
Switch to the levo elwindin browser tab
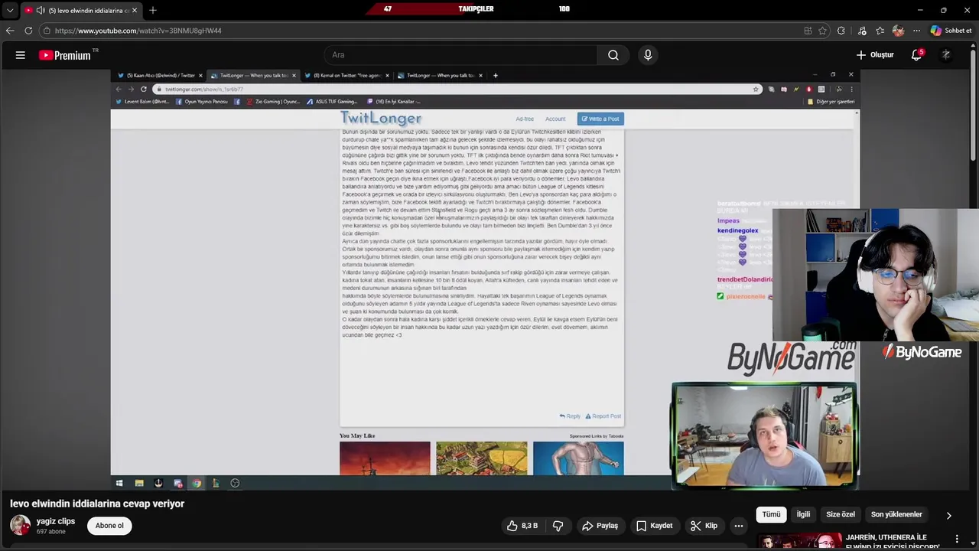(80, 11)
